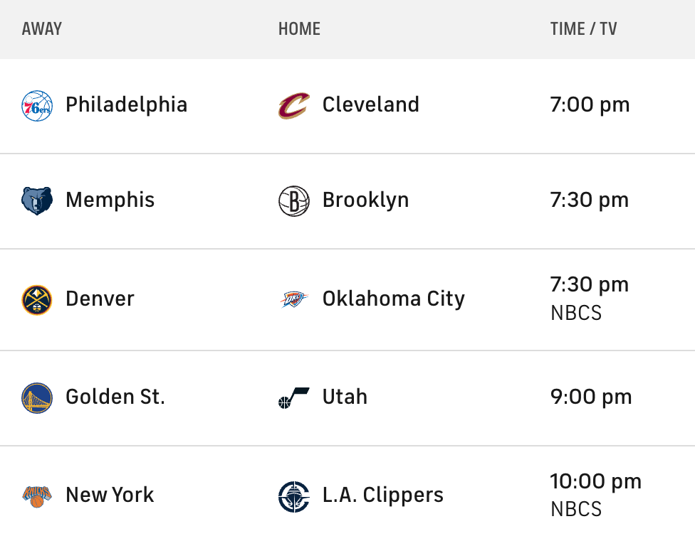
Task: Open the Philadelphia team link
Action: (x=126, y=105)
